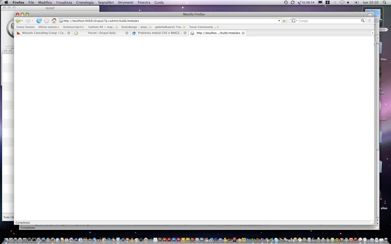Select the localhost build/modules tab
The width and height of the screenshot is (391, 244).
point(217,33)
